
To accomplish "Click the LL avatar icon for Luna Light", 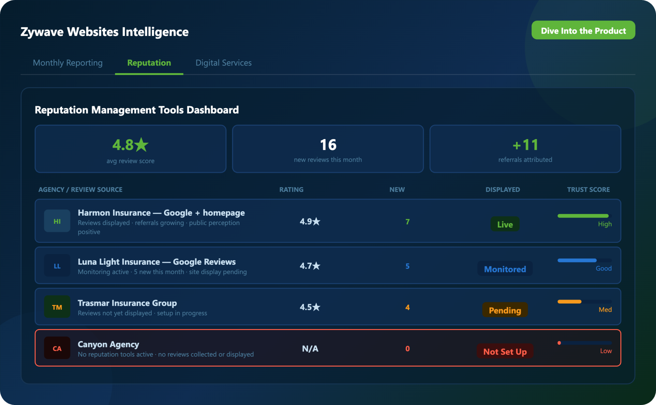I will [x=57, y=266].
